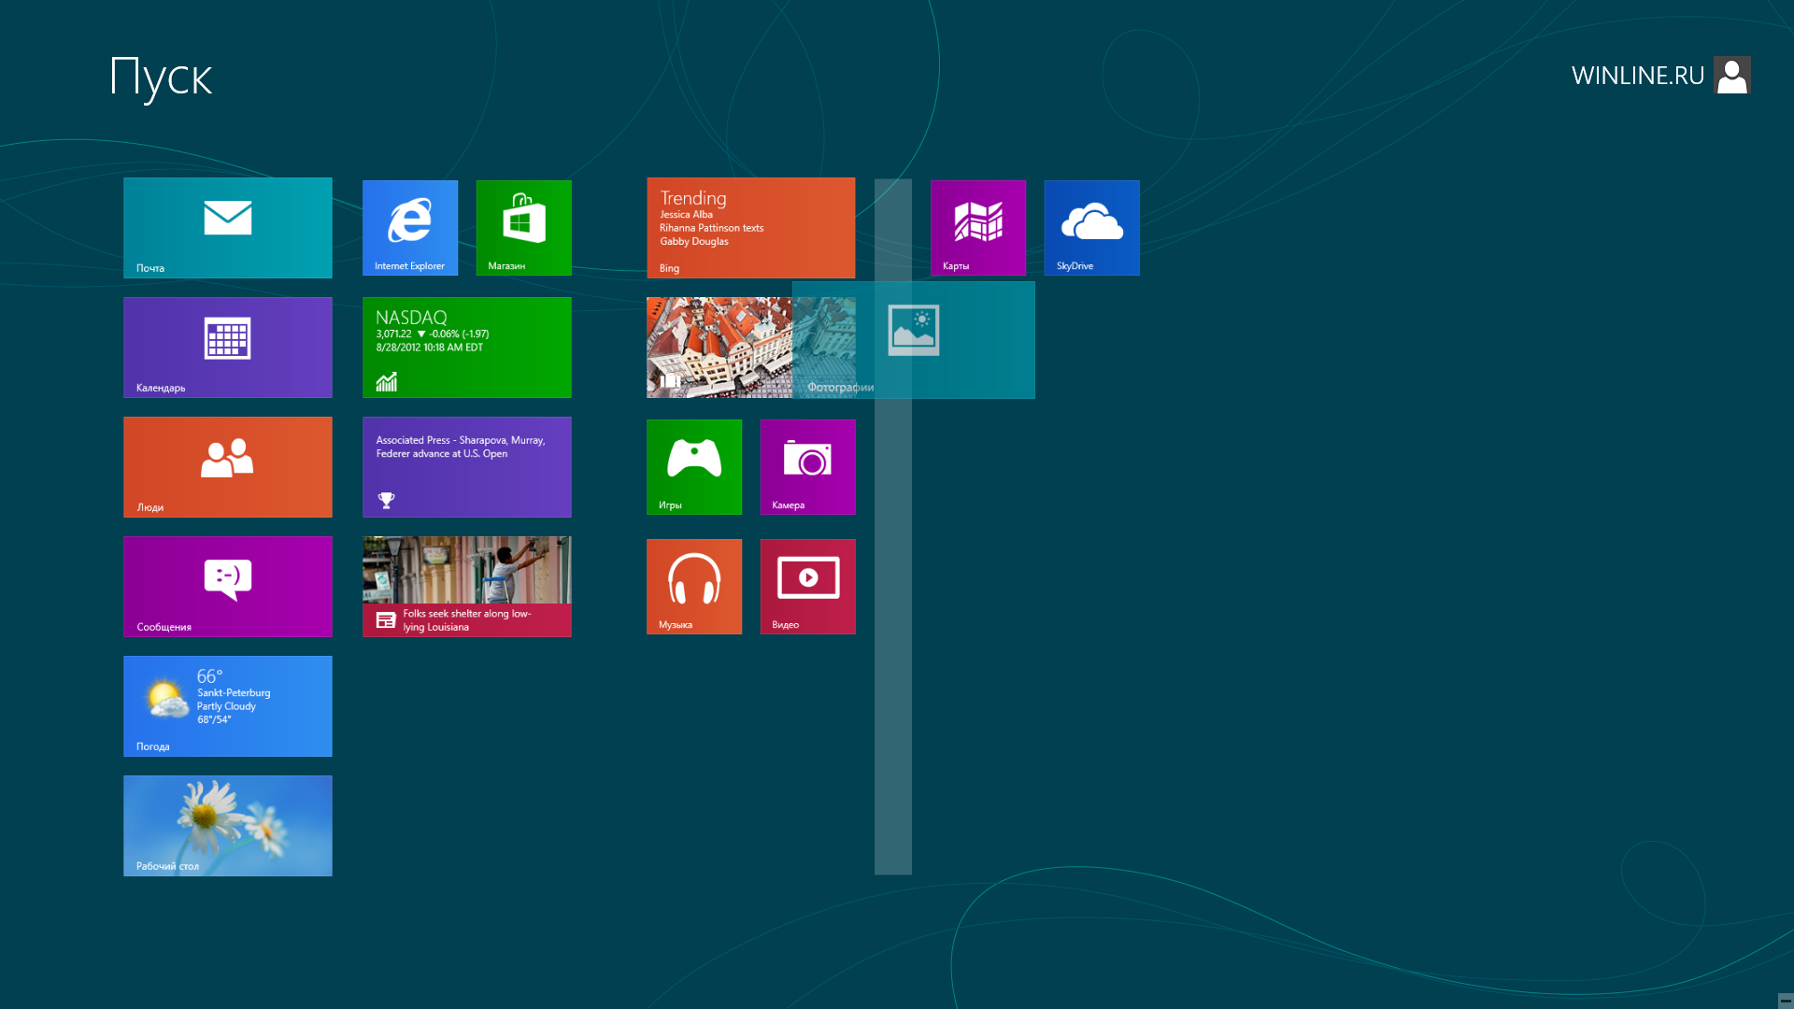Launch the Games (Игры) tile

pyautogui.click(x=693, y=466)
